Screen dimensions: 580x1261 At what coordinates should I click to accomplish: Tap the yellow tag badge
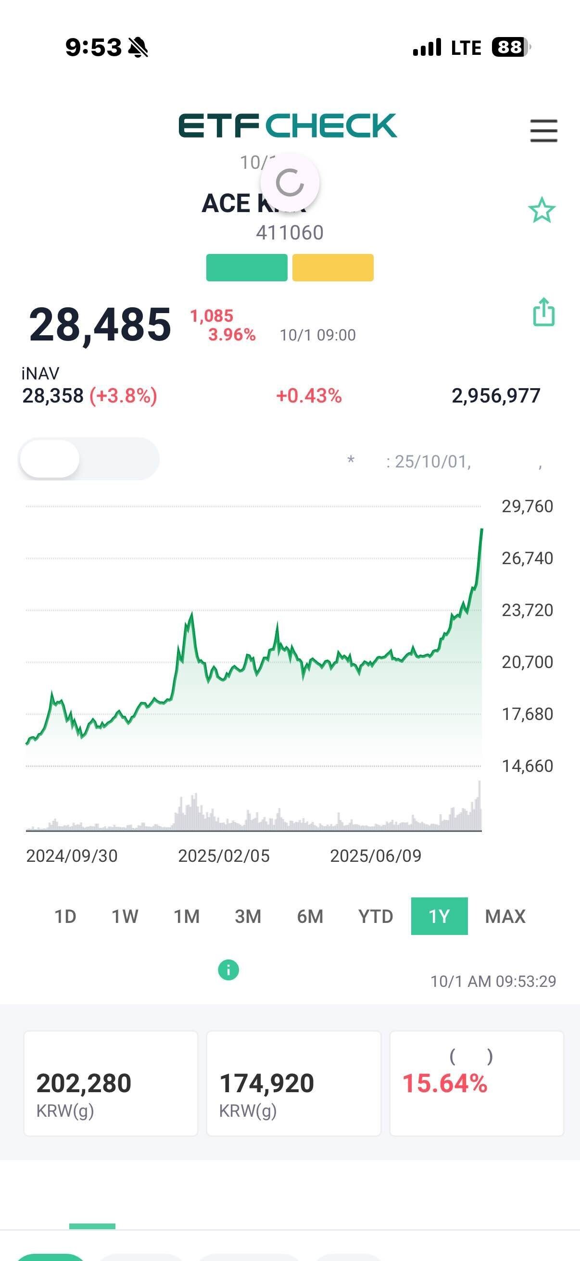pos(333,268)
